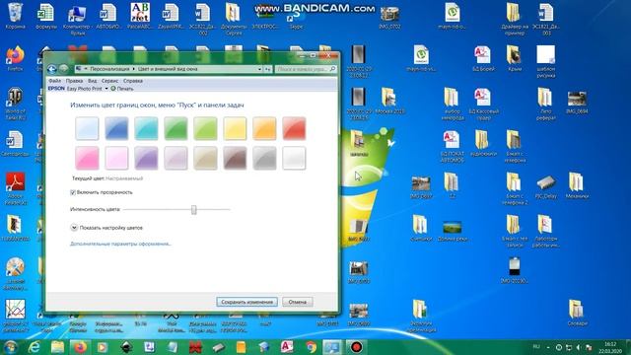Click the volume speaker tray icon
631x355 pixels.
[579, 347]
